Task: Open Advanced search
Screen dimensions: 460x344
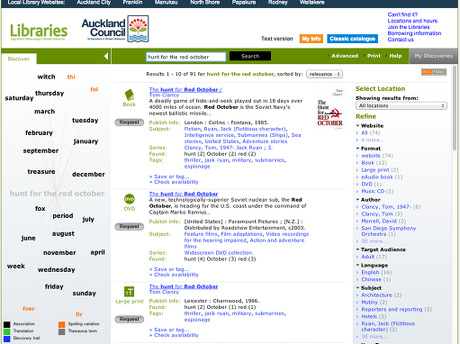Action: coord(345,56)
